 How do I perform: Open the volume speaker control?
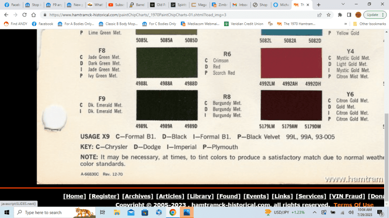point(351,212)
